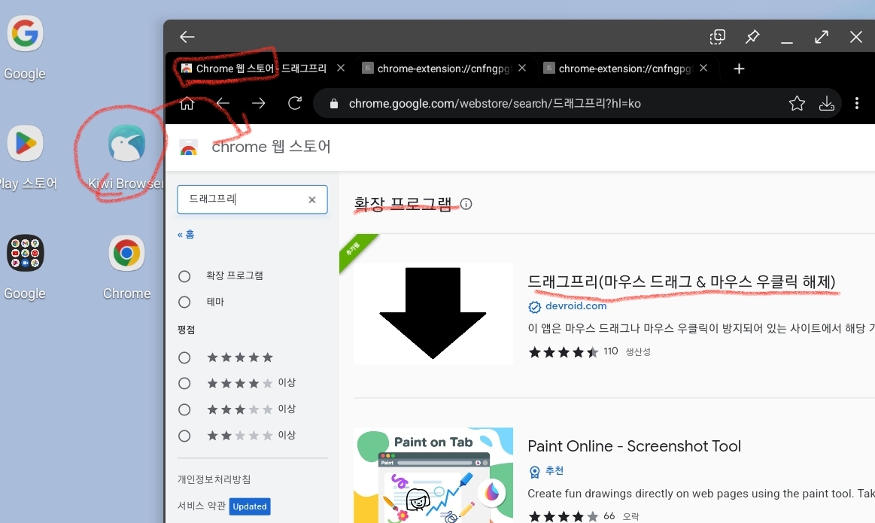The image size is (875, 523).
Task: Click the devroid.com publisher link
Action: pos(576,306)
